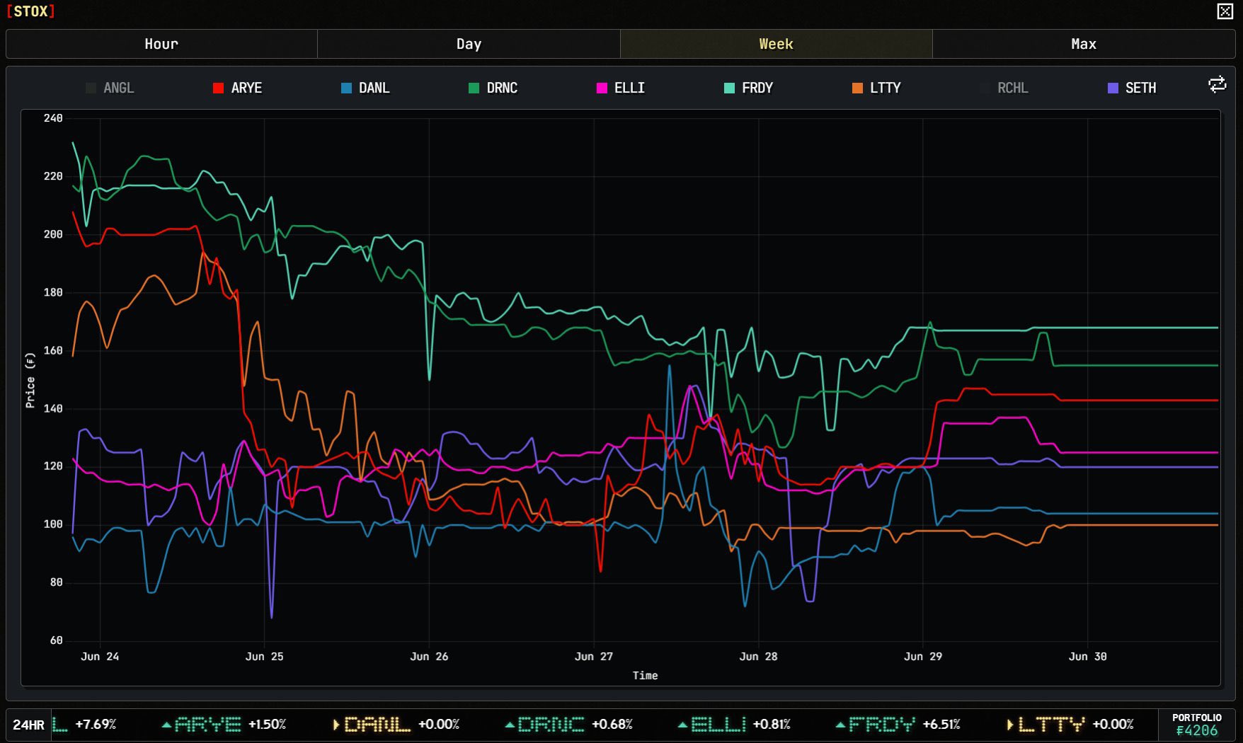The width and height of the screenshot is (1243, 743).
Task: Click the teal FRDY color swatch
Action: (729, 88)
